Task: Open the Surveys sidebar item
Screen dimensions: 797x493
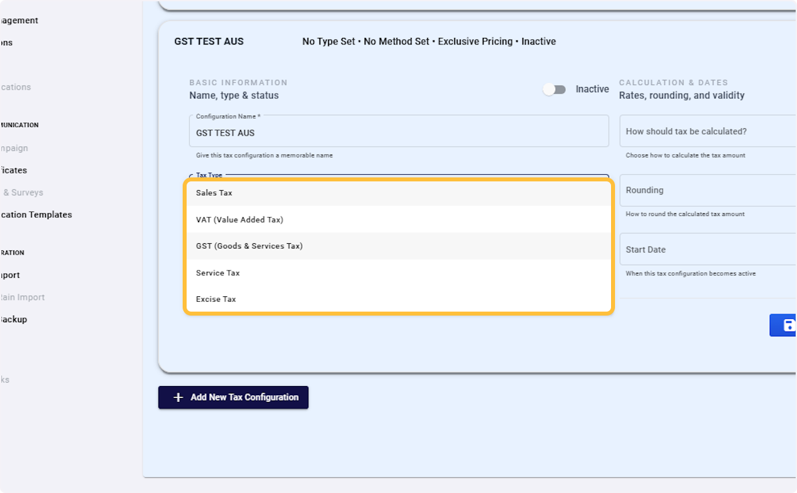Action: [x=23, y=193]
